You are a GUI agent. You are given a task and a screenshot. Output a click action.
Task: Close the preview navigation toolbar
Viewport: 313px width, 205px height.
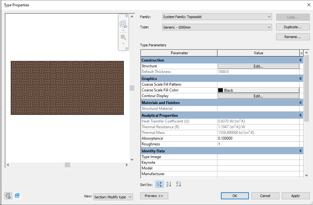[x=126, y=16]
